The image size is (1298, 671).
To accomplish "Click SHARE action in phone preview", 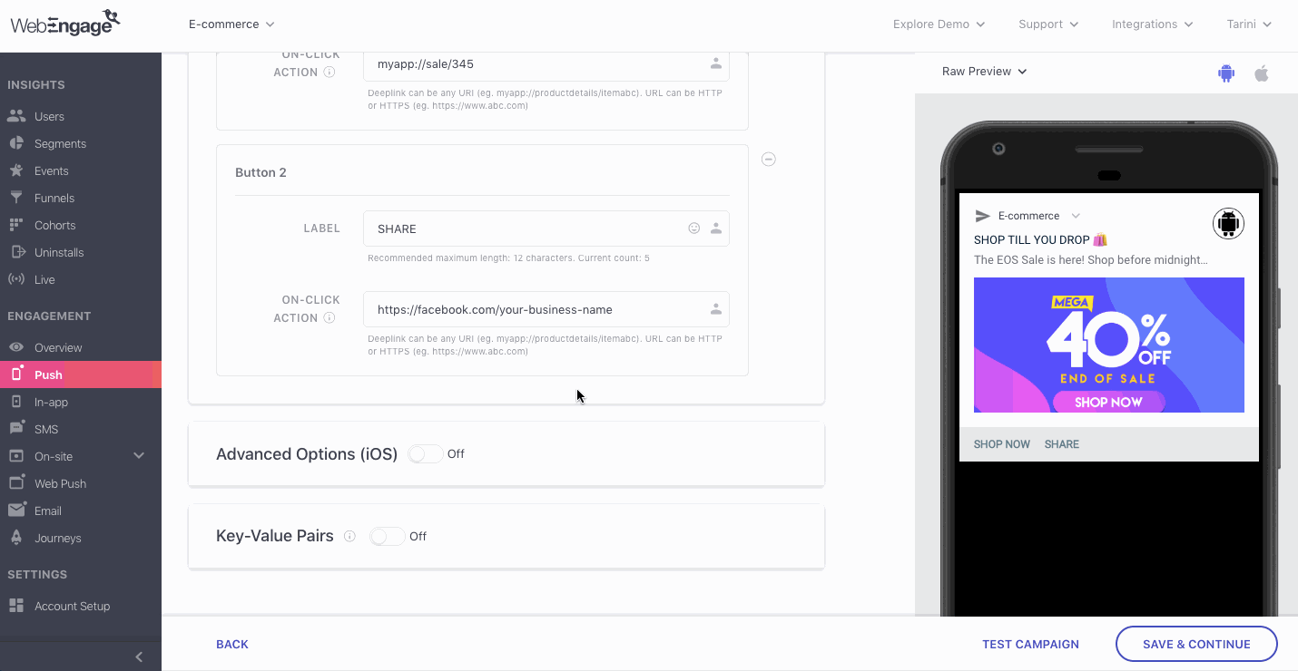I will pos(1062,444).
